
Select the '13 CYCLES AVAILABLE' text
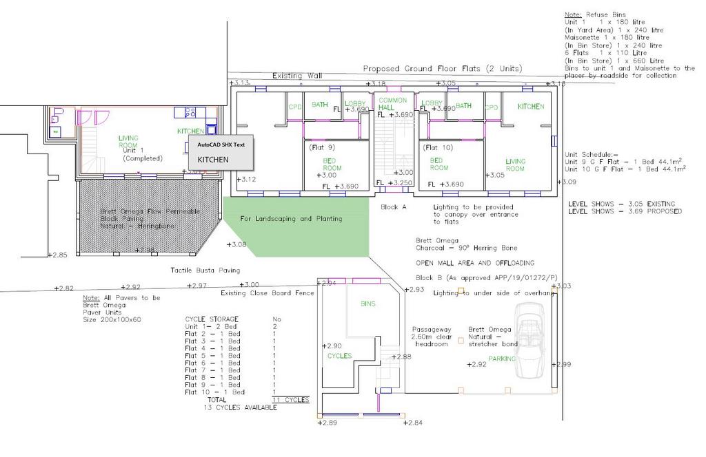[241, 407]
